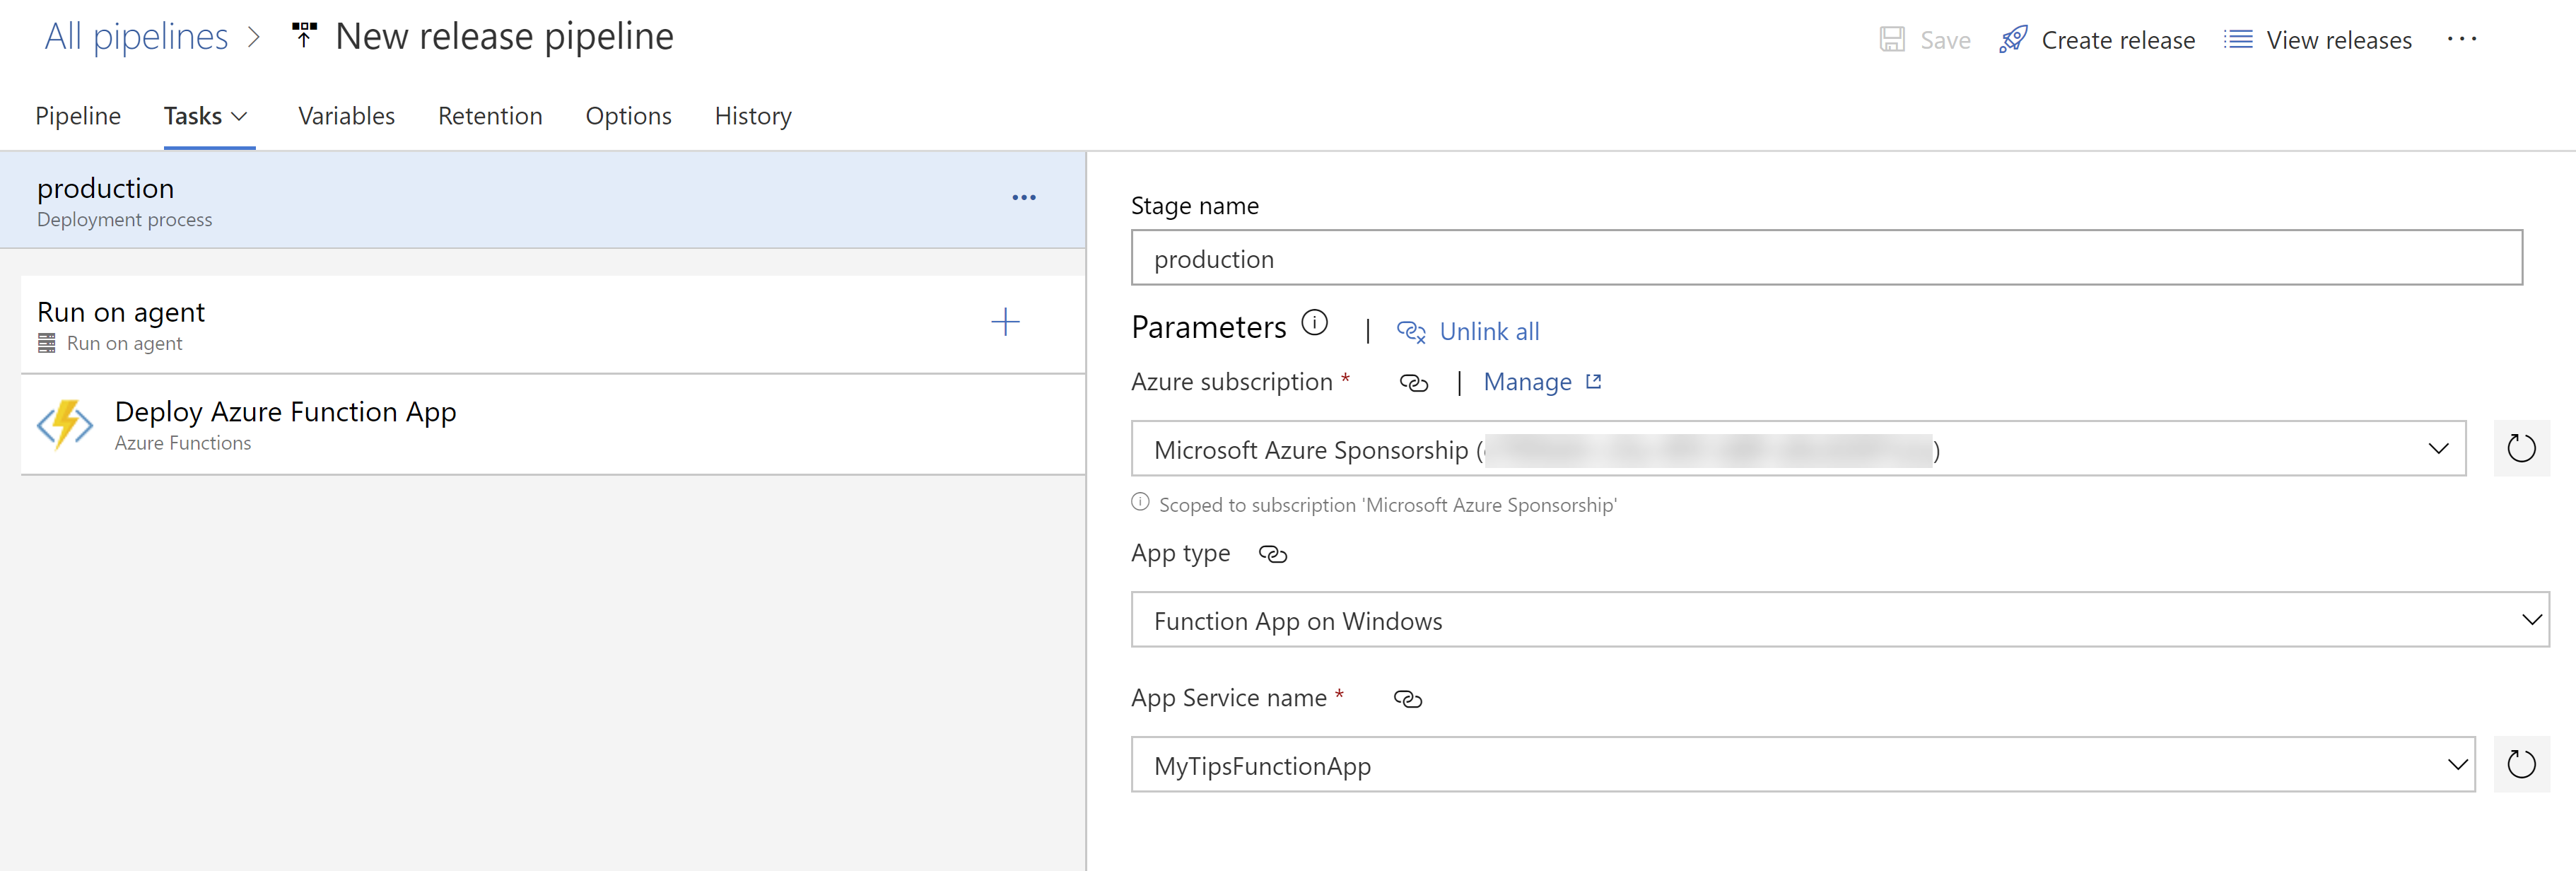Click in the Stage name input field
Viewport: 2576px width, 871px height.
pyautogui.click(x=1826, y=258)
